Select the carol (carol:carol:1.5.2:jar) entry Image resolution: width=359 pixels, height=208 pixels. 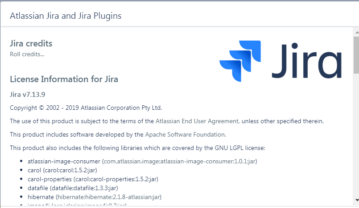coord(62,170)
